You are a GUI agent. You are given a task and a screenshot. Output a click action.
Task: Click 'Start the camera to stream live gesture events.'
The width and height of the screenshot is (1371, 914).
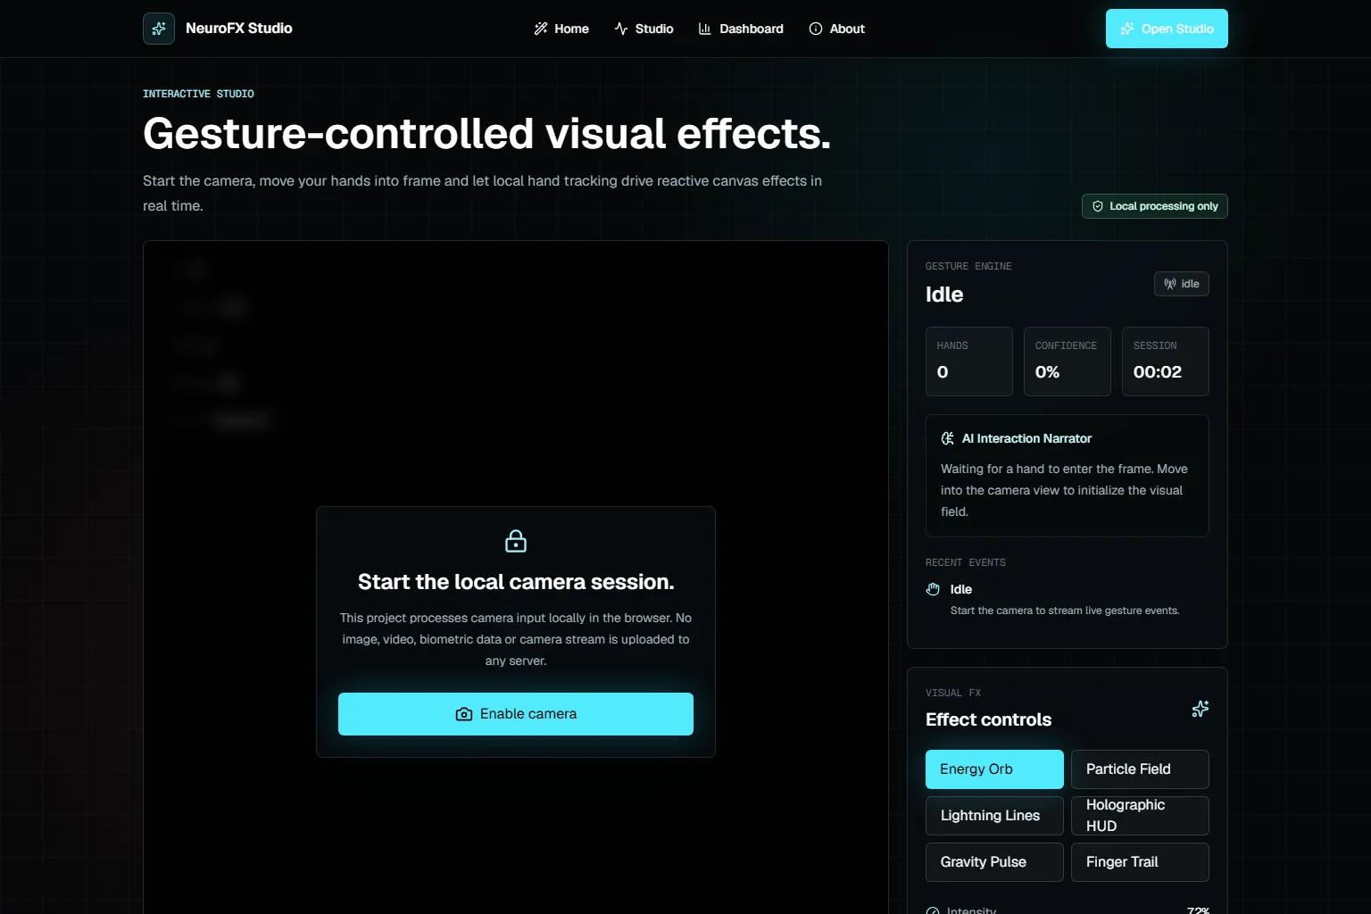tap(1065, 611)
